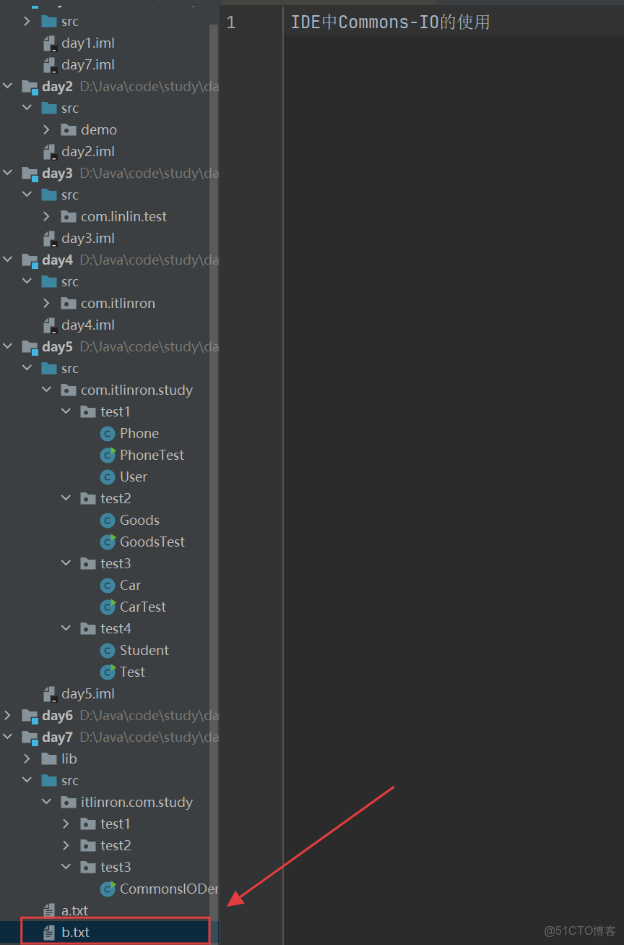Open the CarTest class
This screenshot has width=624, height=945.
pyautogui.click(x=143, y=607)
